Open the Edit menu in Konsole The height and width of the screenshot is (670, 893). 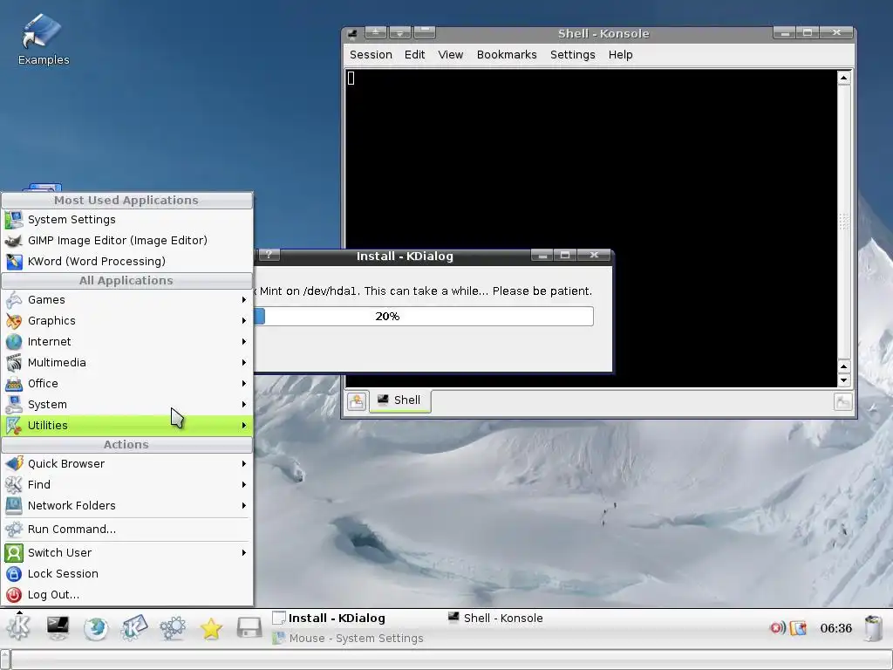tap(414, 55)
